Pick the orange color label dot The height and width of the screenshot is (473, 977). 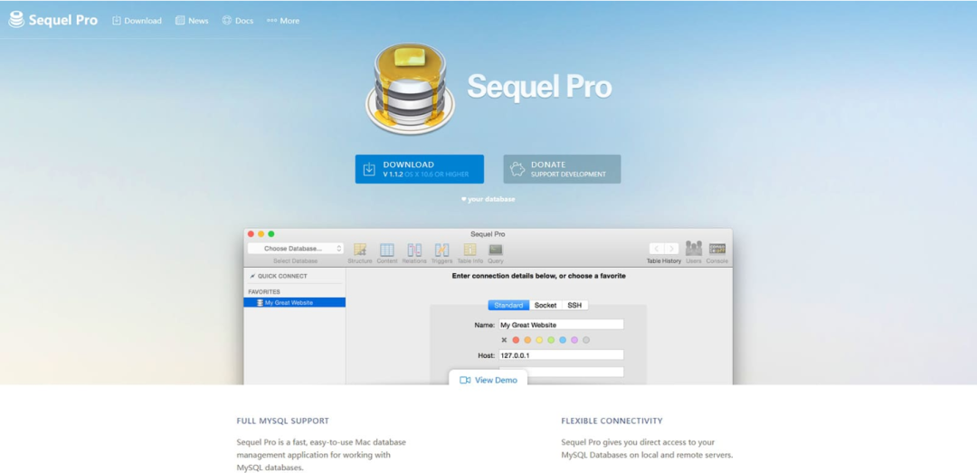pyautogui.click(x=527, y=340)
